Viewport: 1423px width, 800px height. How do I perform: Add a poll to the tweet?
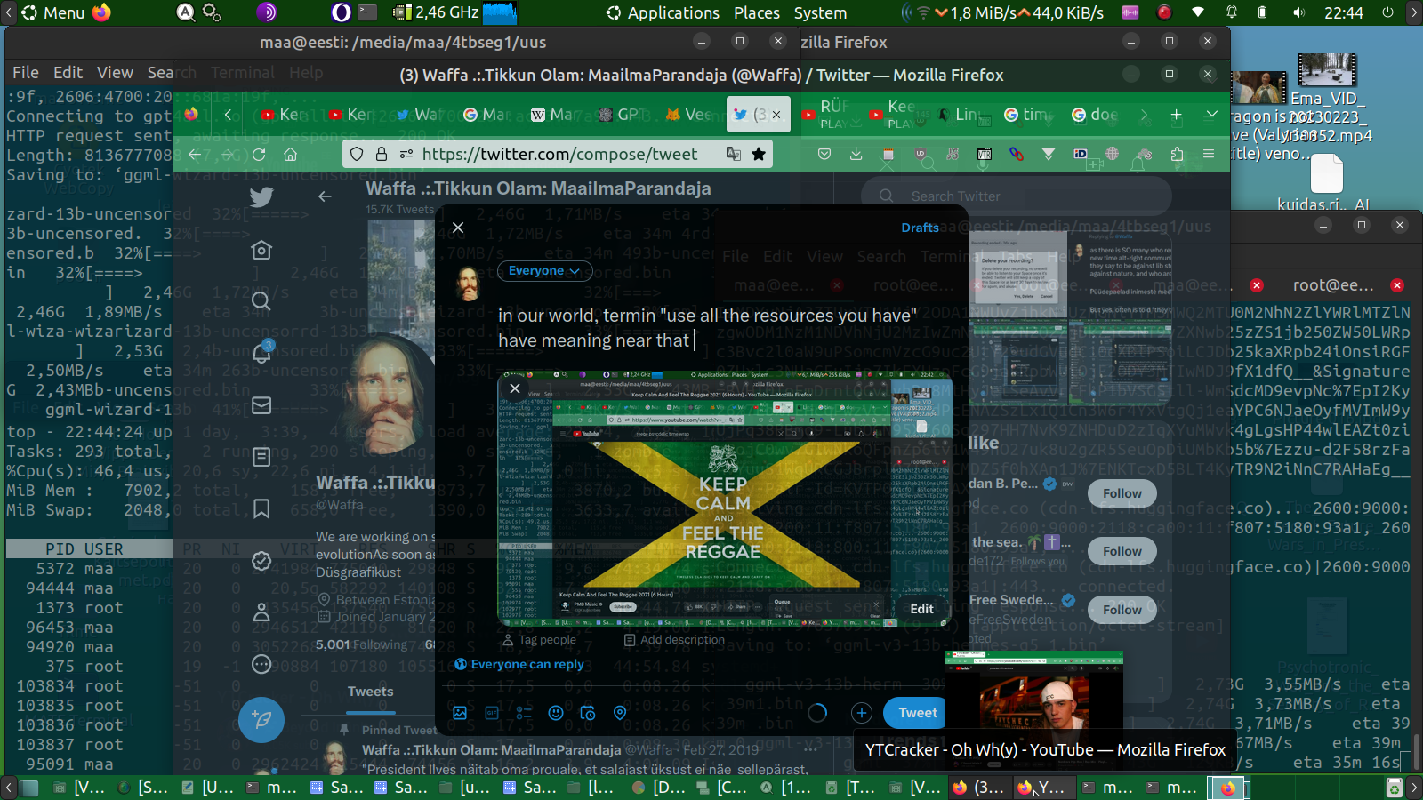pyautogui.click(x=524, y=713)
